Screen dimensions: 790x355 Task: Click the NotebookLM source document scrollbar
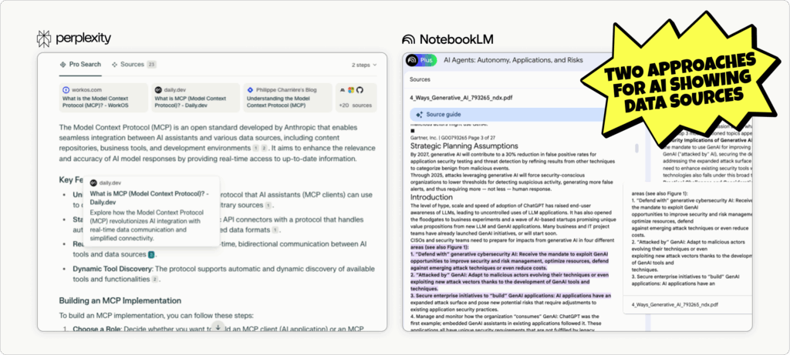636,149
